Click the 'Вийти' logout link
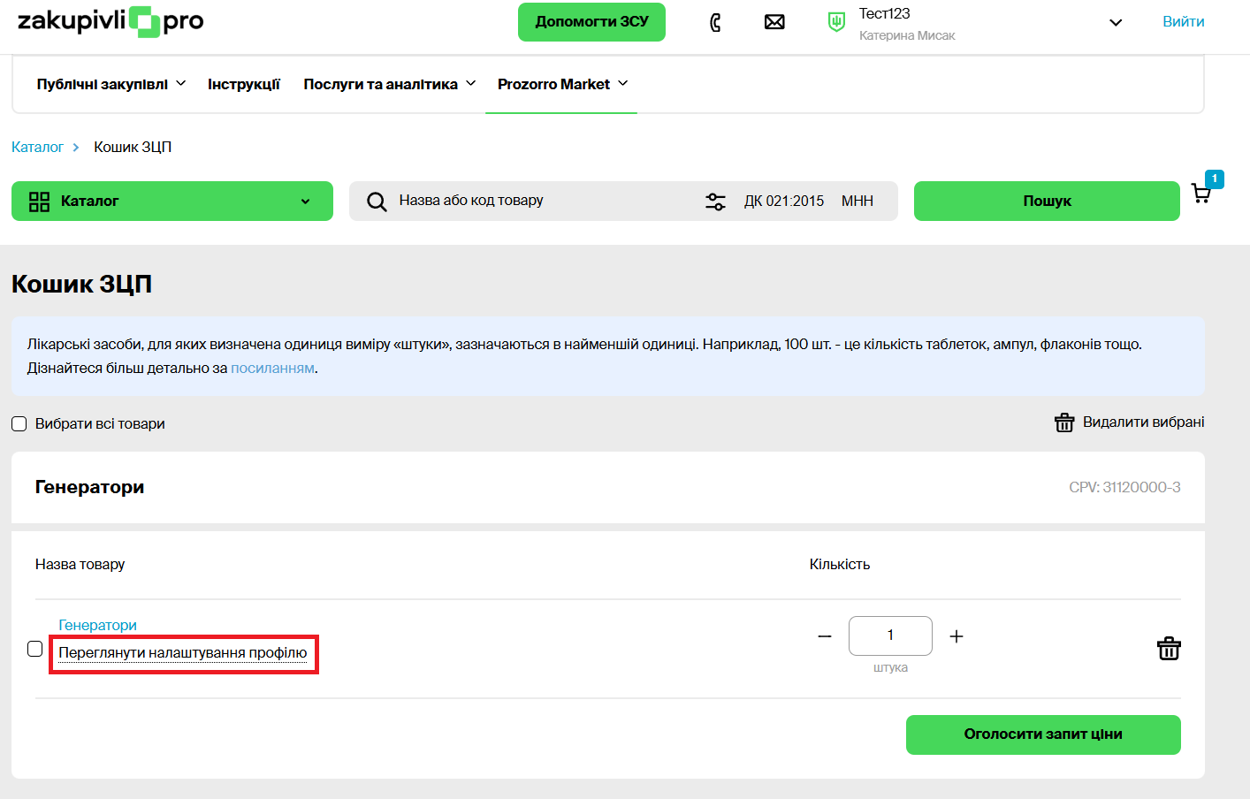The height and width of the screenshot is (799, 1250). (1183, 22)
